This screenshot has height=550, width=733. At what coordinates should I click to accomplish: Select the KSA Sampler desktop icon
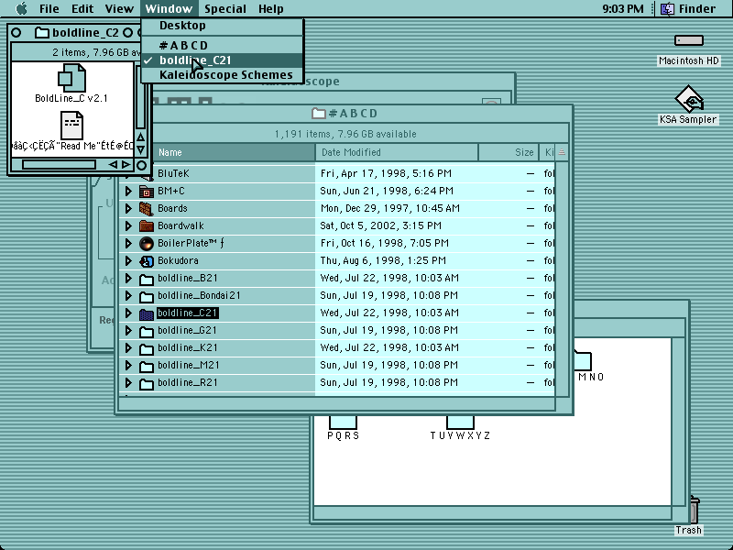pyautogui.click(x=689, y=99)
